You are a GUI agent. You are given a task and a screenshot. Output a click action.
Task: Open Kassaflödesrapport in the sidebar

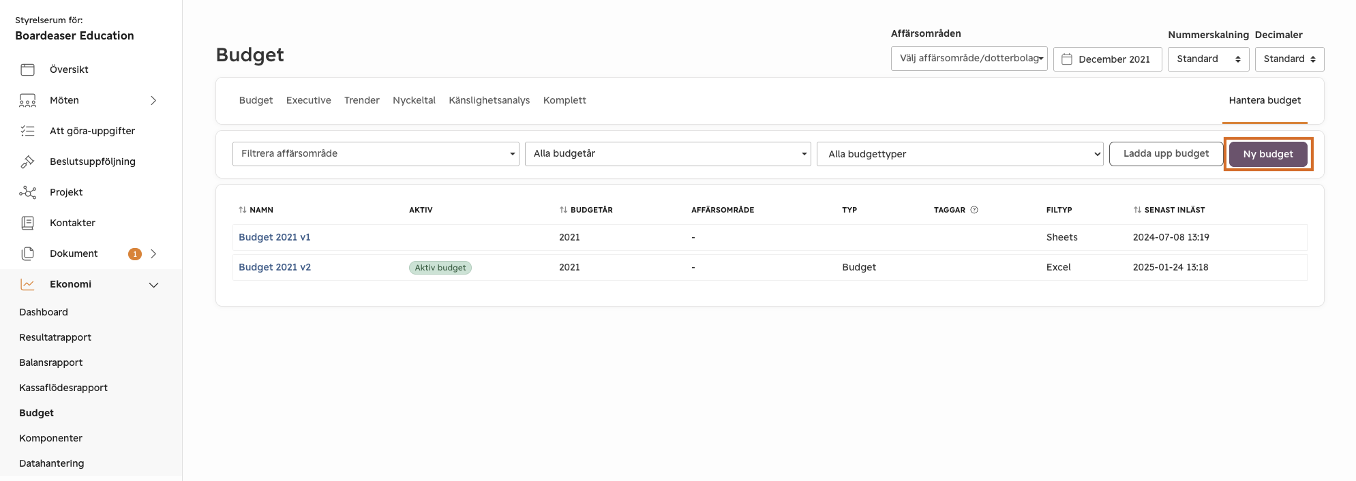(x=63, y=388)
